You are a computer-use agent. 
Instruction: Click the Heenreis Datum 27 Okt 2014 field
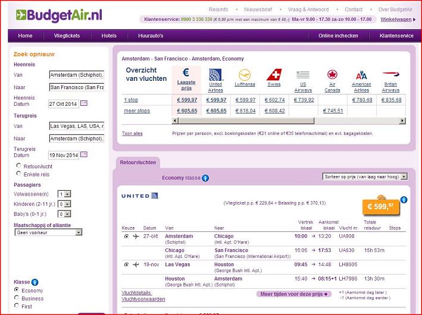[x=64, y=104]
